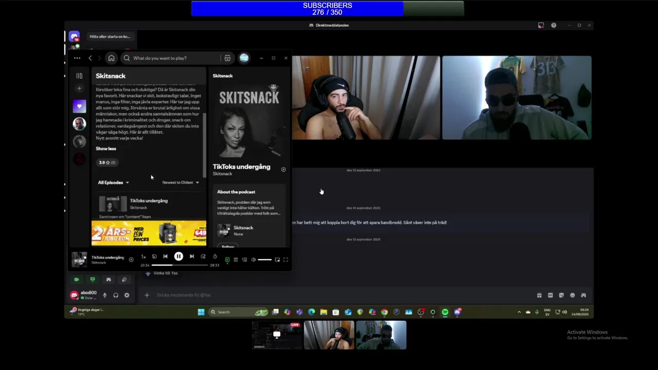
Task: Open Spotify Browse icon in search bar
Action: (227, 58)
